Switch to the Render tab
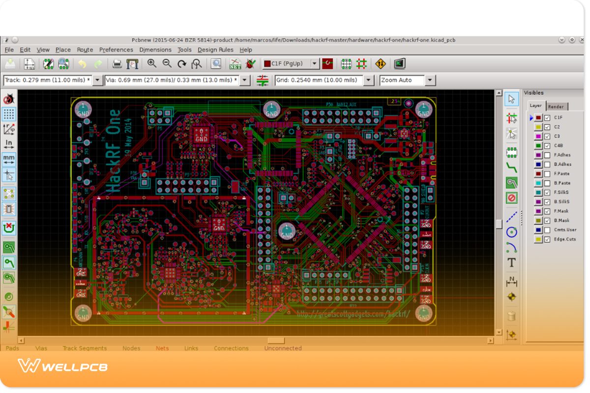590x393 pixels. tap(556, 106)
